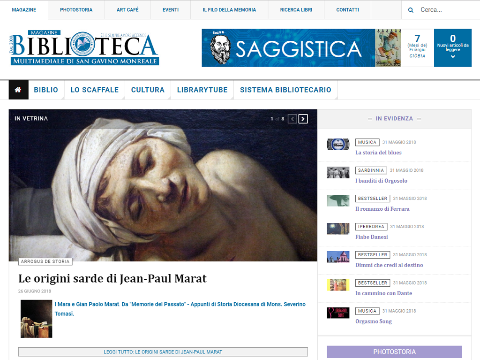Screen dimensions: 480x360
Task: Click the Photostoria purple sidebar button
Action: [x=394, y=352]
